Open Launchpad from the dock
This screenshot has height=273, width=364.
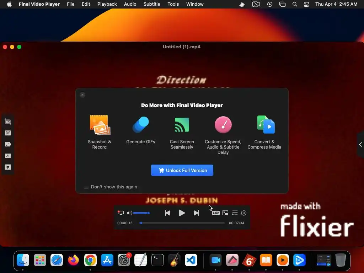(x=40, y=260)
